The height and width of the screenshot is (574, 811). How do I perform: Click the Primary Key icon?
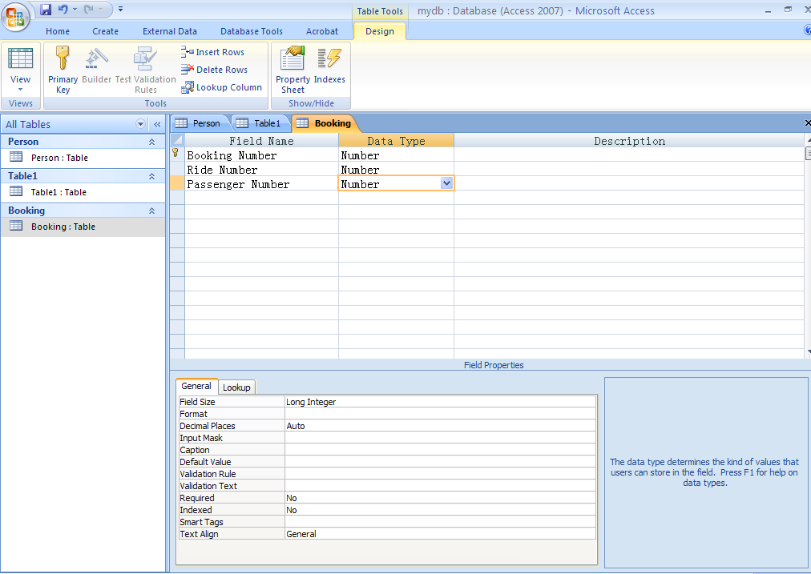pyautogui.click(x=63, y=69)
